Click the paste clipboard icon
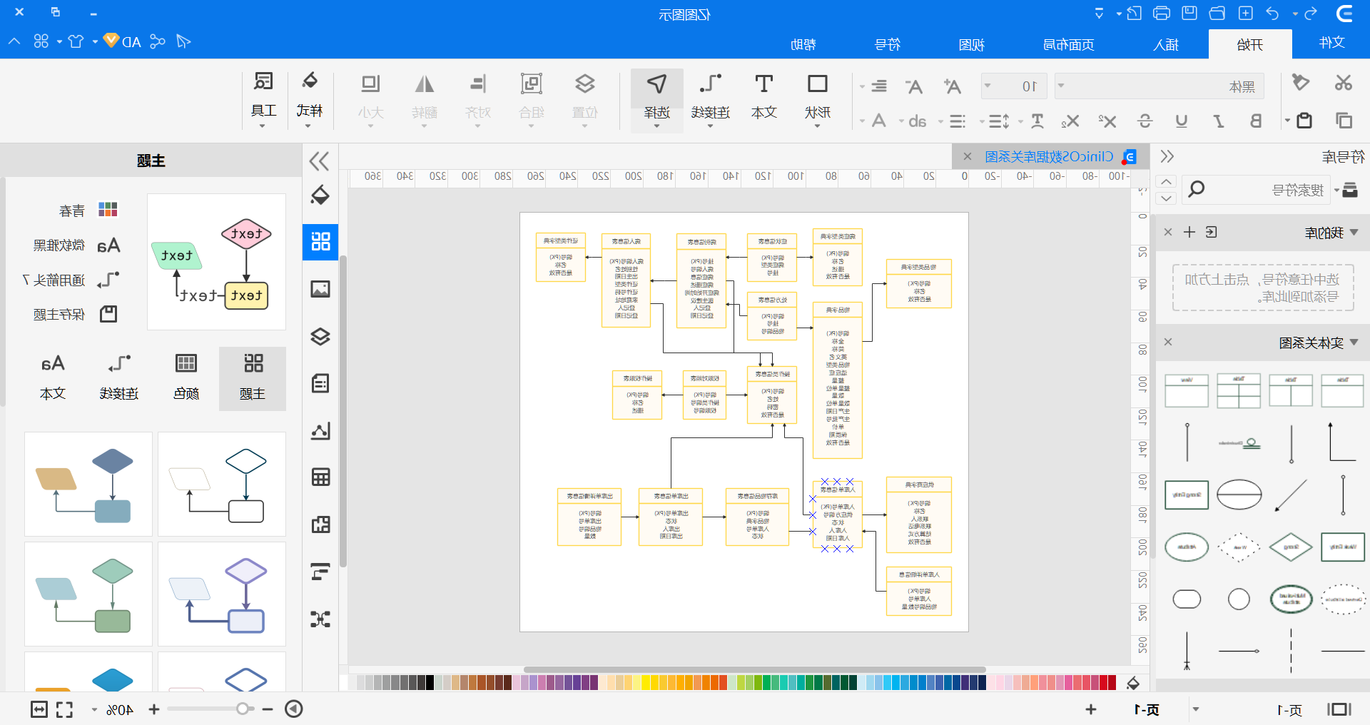The width and height of the screenshot is (1370, 725). 1304,121
